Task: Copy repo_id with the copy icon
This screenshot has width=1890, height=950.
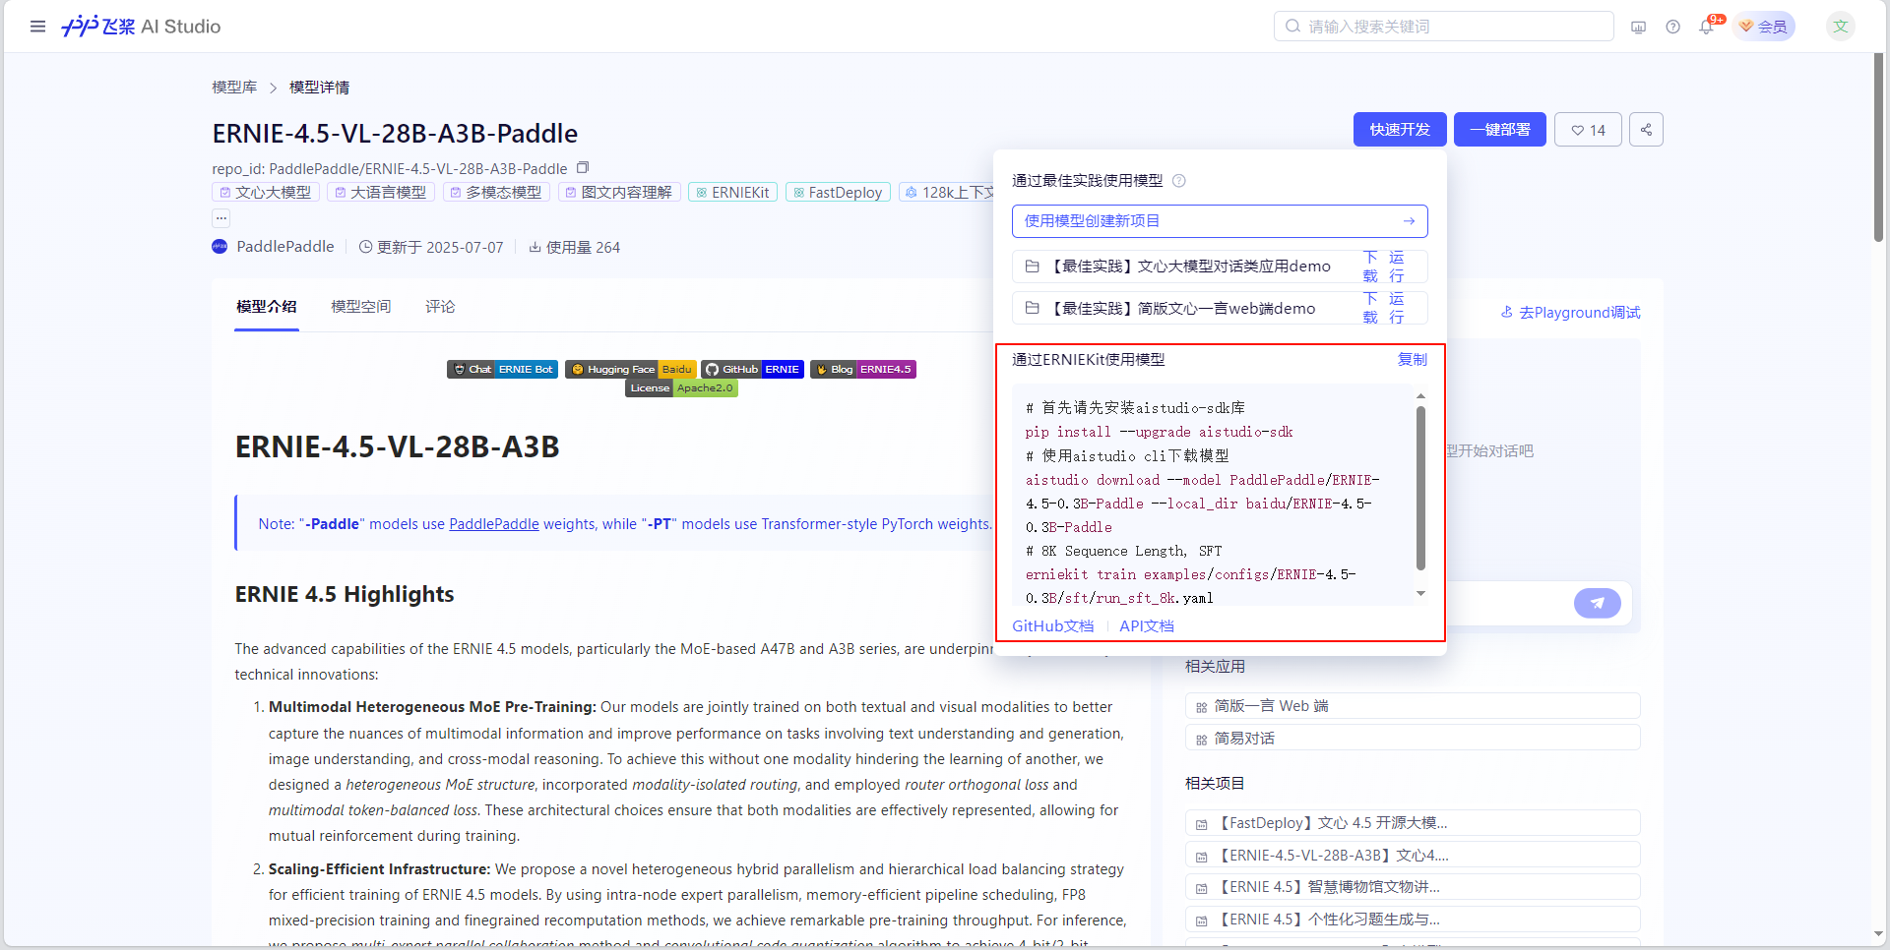Action: click(x=583, y=168)
